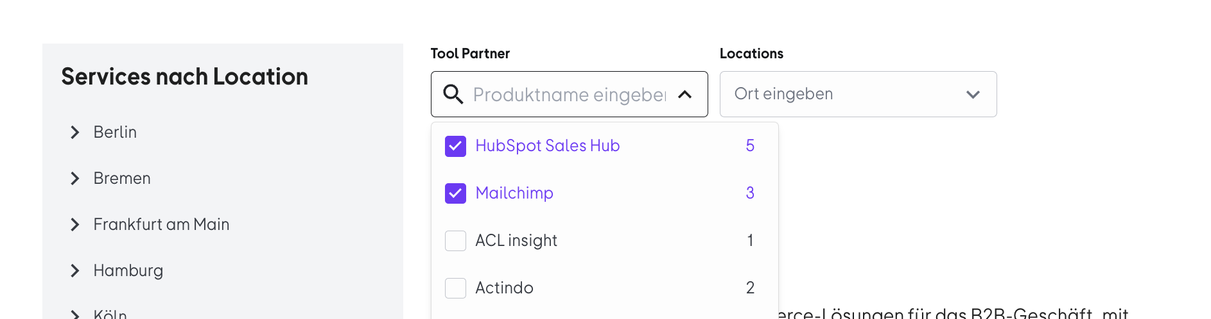Check the ACL insight checkbox
The width and height of the screenshot is (1211, 319).
pos(455,241)
